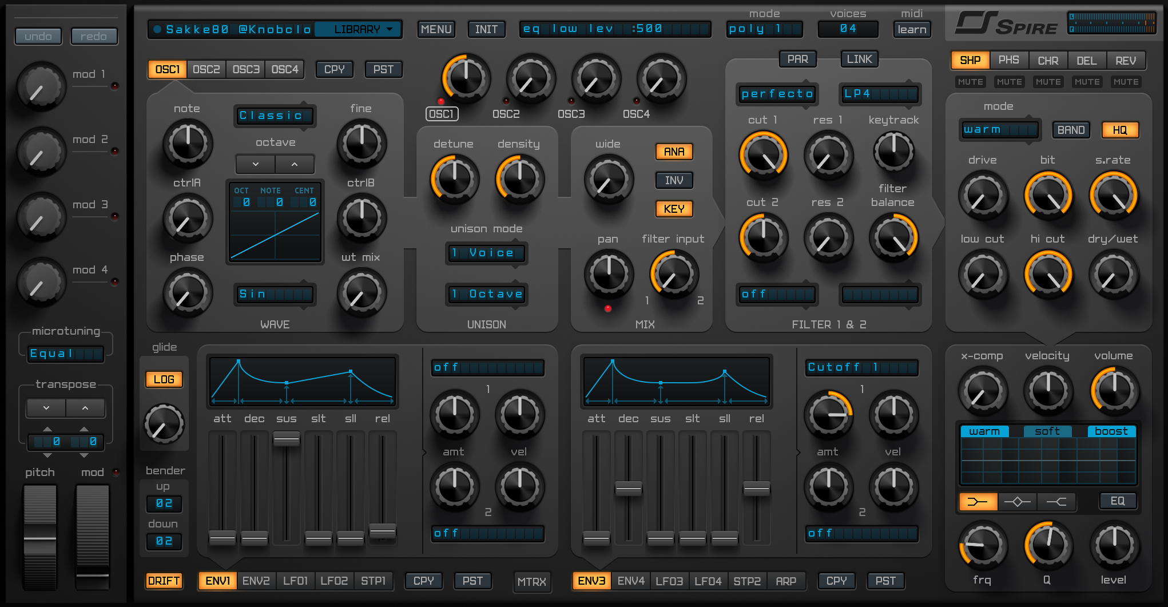Enable MIDI learn mode
Screen dimensions: 1168x607
click(912, 29)
